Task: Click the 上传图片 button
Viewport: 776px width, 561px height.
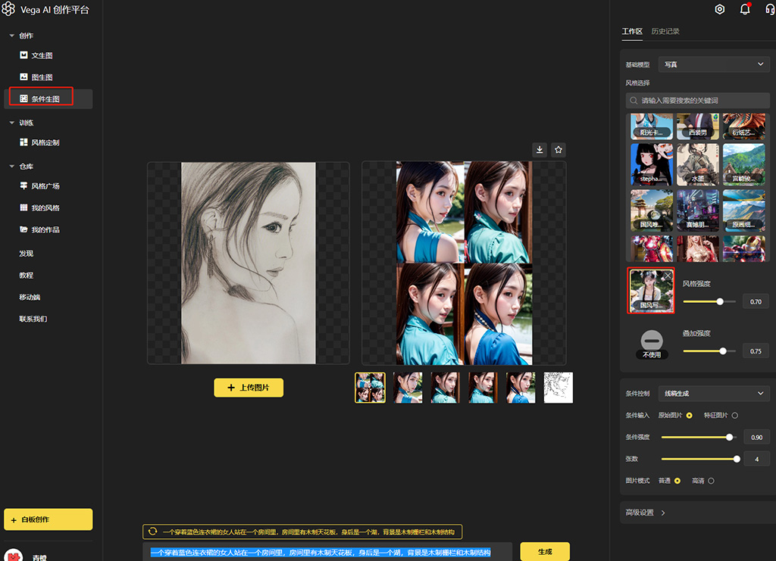Action: 249,388
